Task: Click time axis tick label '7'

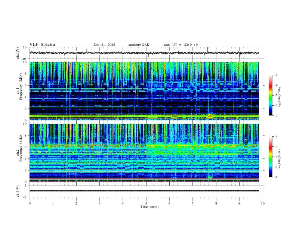Action: click(193, 203)
